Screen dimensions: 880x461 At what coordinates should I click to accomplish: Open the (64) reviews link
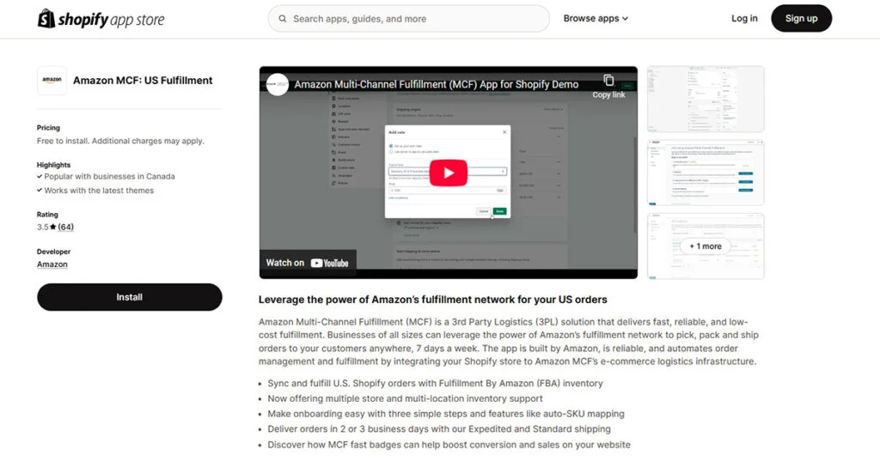65,227
